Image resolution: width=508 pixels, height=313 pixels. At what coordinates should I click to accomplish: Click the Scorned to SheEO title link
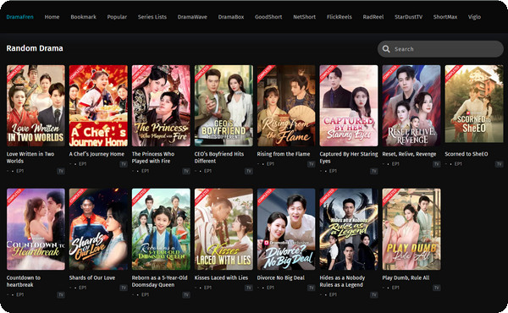point(467,154)
